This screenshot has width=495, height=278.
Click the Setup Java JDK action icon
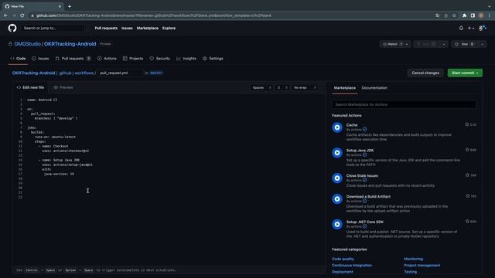point(337,153)
